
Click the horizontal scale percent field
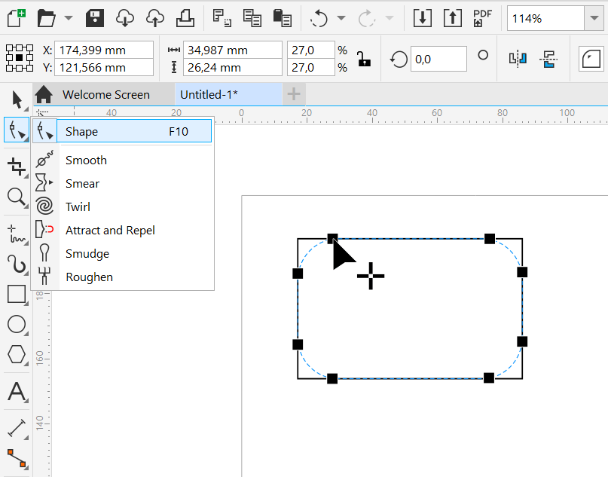coord(310,50)
